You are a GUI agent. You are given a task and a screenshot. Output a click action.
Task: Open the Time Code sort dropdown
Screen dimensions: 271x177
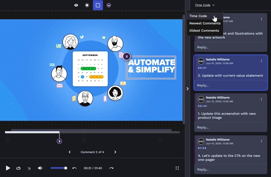click(204, 5)
